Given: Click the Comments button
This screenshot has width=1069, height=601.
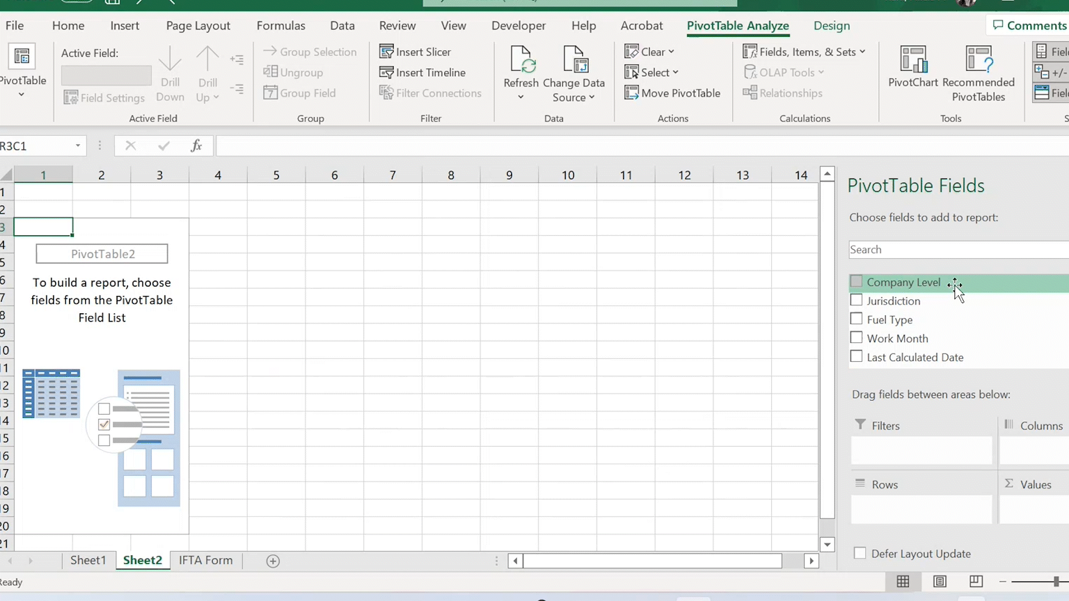Looking at the screenshot, I should (1029, 26).
